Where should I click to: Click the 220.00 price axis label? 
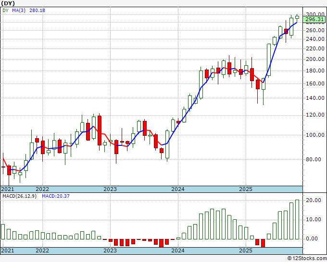point(315,48)
